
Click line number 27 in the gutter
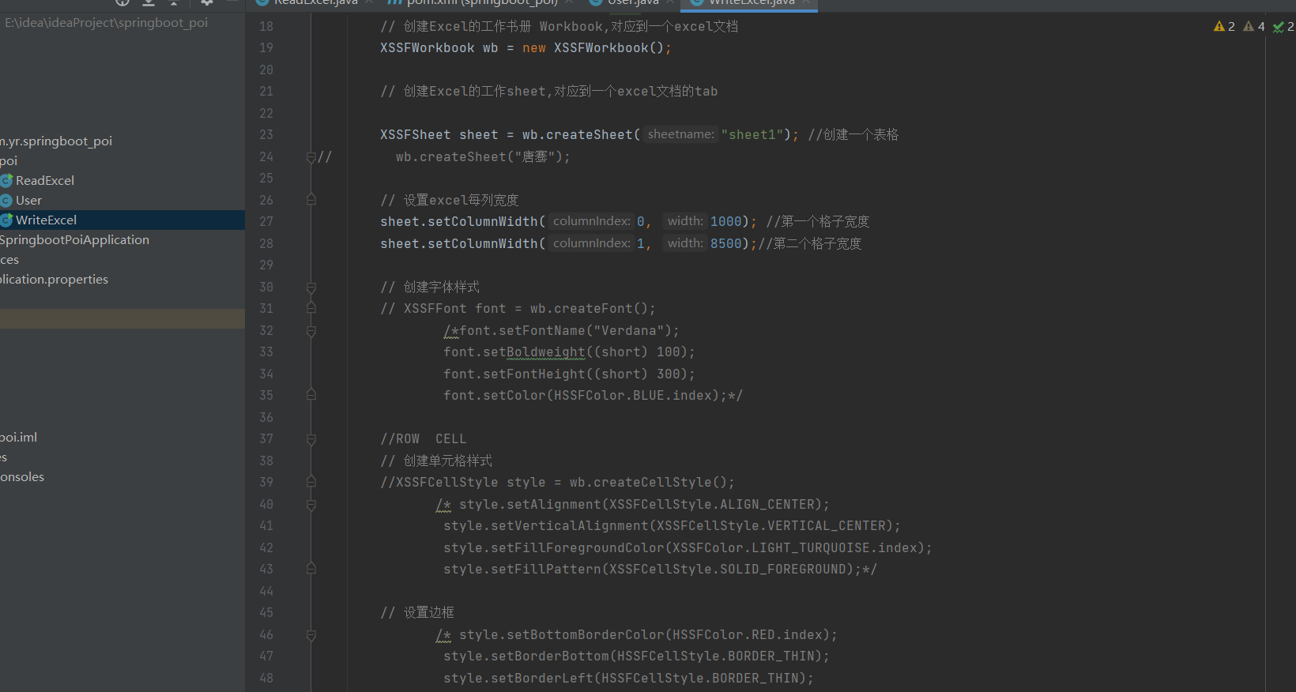pyautogui.click(x=266, y=222)
